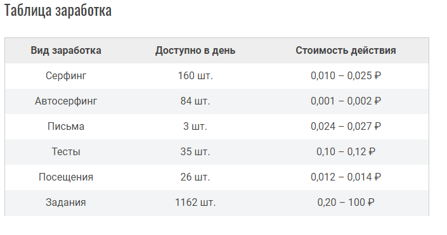This screenshot has height=235, width=447.
Task: Select the '0,024 – 0,027 ₽' price cell
Action: (346, 127)
